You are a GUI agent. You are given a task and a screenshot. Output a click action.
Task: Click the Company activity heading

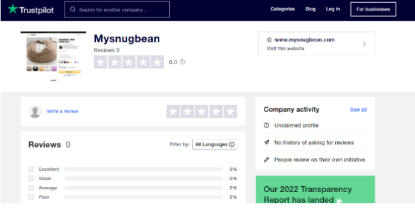291,109
